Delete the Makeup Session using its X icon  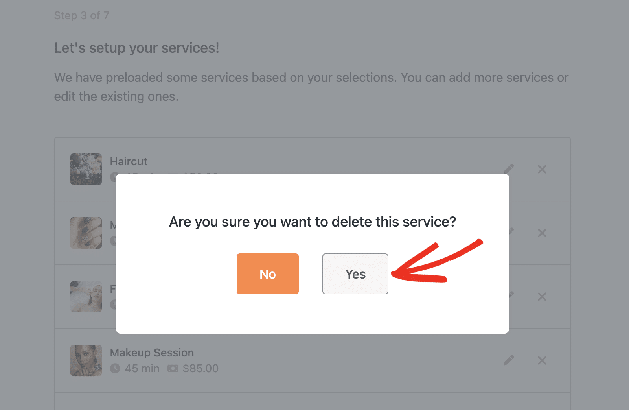pyautogui.click(x=542, y=360)
